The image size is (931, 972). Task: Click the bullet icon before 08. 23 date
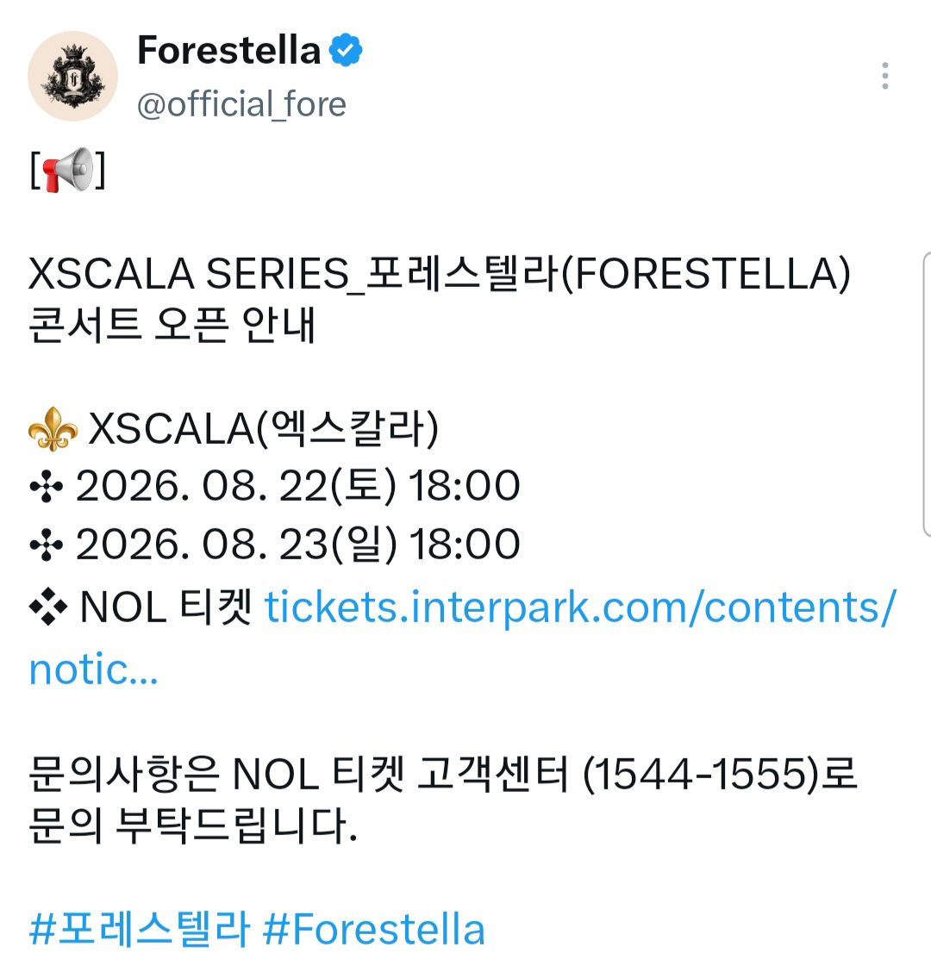[x=47, y=545]
